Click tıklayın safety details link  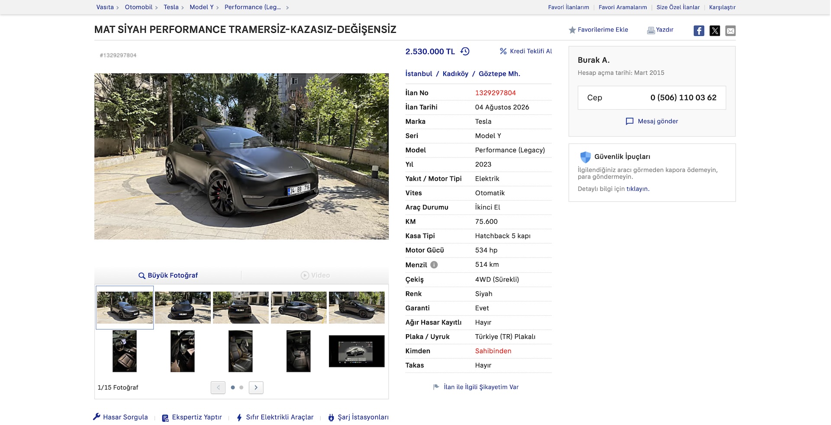pyautogui.click(x=637, y=189)
